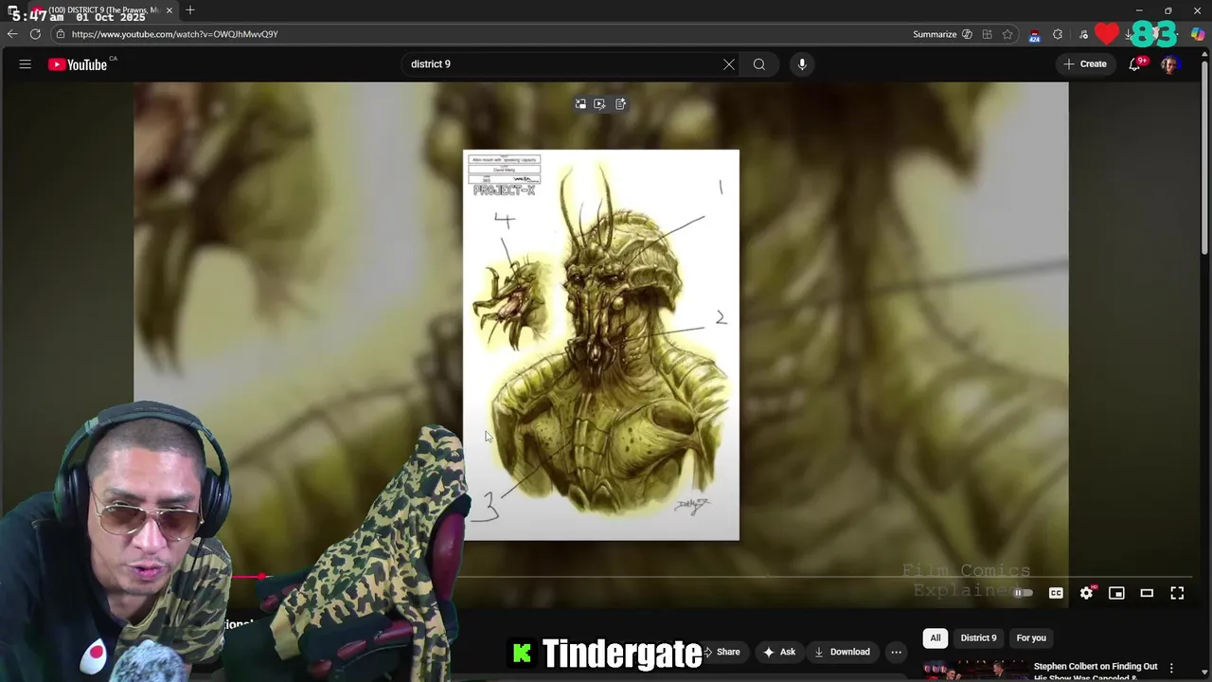Open the Create video menu
Image resolution: width=1212 pixels, height=682 pixels.
click(1085, 64)
